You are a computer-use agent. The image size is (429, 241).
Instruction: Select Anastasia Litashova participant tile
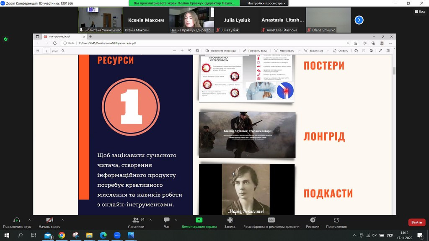pos(283,20)
